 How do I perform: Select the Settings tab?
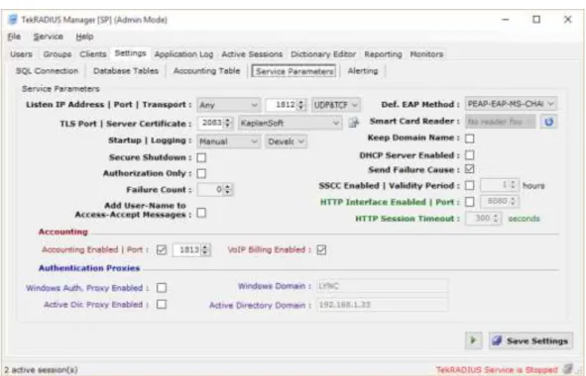click(x=131, y=53)
